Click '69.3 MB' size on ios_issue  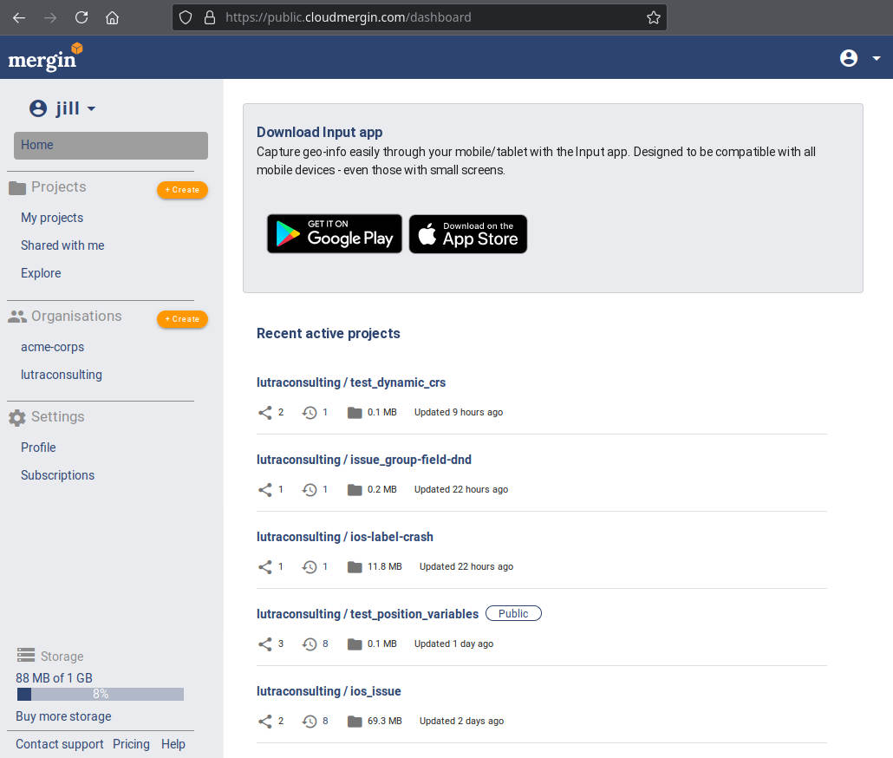tap(384, 721)
